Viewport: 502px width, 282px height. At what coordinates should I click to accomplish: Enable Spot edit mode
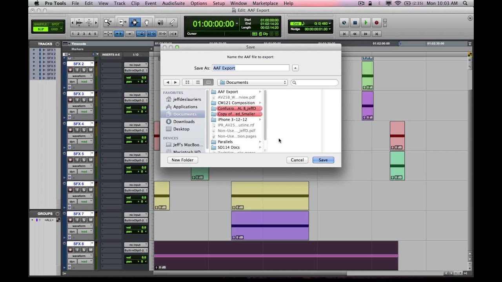point(55,24)
